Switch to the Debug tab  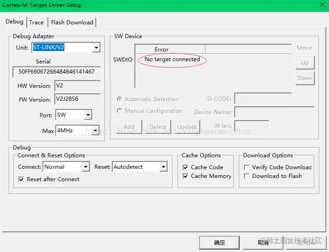coord(14,22)
